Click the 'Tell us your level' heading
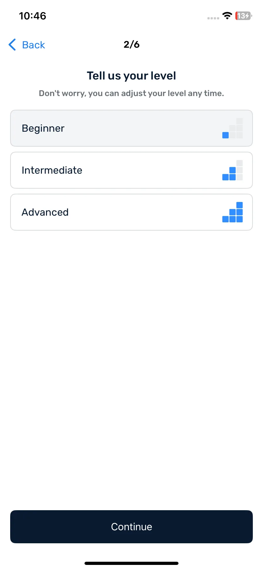The height and width of the screenshot is (570, 263). (x=131, y=76)
